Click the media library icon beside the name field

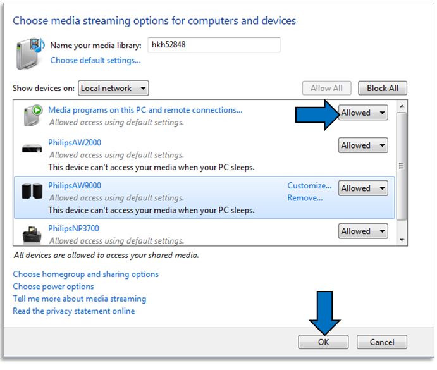click(29, 52)
